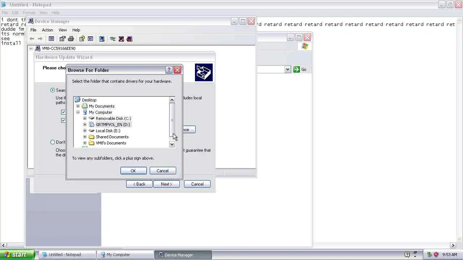Click the language bar help icon in taskbar
The height and width of the screenshot is (260, 463).
click(x=407, y=255)
